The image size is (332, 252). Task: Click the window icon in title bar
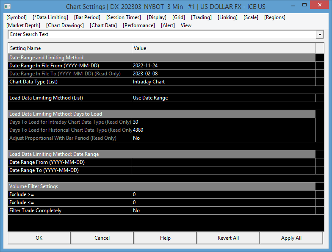[x=7, y=7]
